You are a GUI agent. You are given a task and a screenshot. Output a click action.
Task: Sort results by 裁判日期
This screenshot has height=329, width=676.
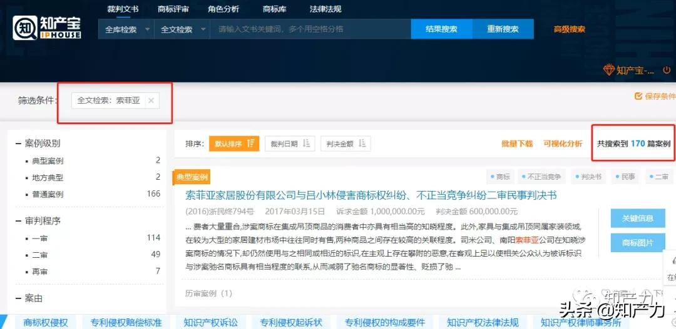click(290, 144)
